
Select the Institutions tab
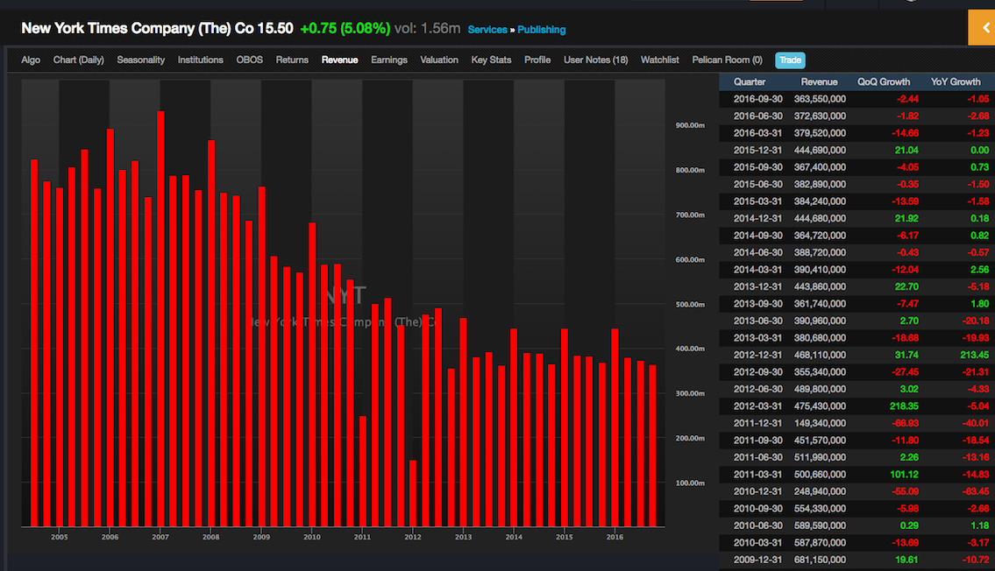click(201, 60)
